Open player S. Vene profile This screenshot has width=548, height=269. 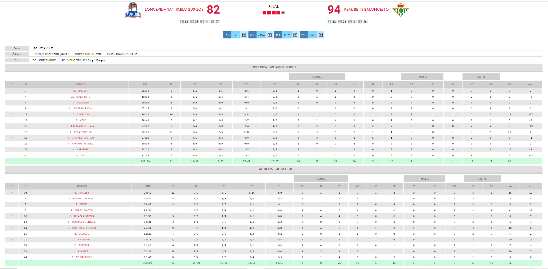(x=81, y=120)
